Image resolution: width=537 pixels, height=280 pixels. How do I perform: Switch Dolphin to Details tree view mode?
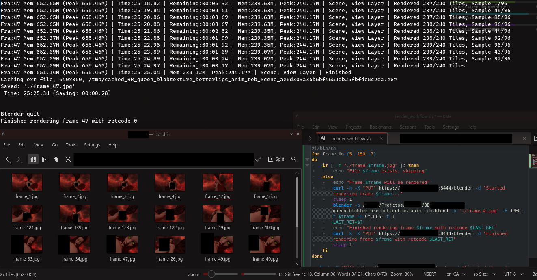[x=56, y=159]
